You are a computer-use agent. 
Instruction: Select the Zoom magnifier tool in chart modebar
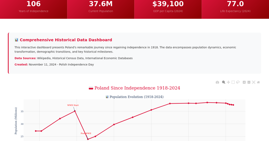coord(224,82)
